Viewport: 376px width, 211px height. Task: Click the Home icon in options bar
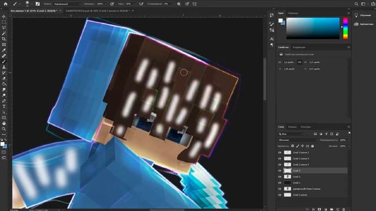(x=5, y=4)
